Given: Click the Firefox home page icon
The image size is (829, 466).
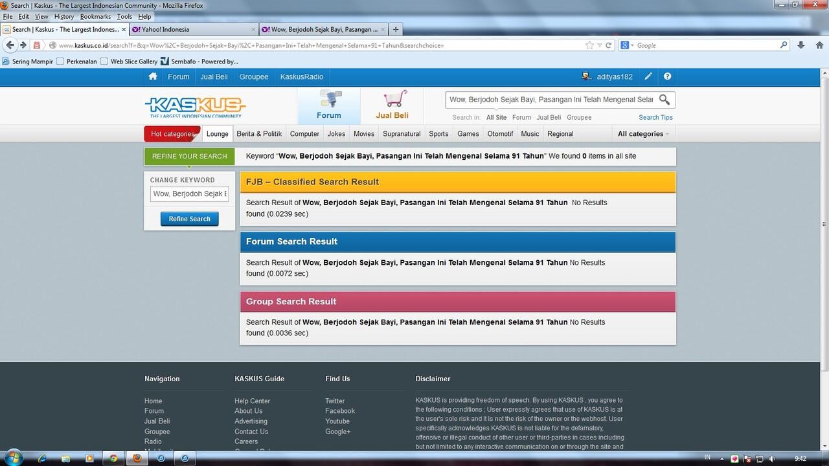Looking at the screenshot, I should 819,45.
